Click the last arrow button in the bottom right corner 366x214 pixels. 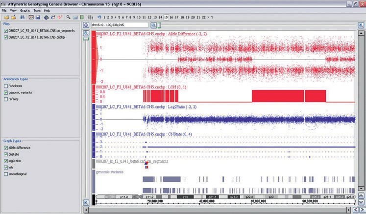362,210
